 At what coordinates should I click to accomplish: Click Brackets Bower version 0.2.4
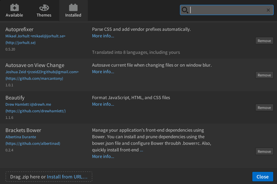coord(9,150)
